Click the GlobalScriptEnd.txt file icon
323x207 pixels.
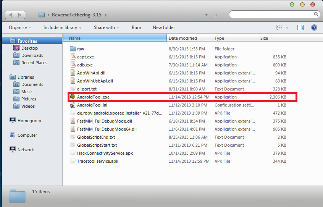click(x=73, y=137)
